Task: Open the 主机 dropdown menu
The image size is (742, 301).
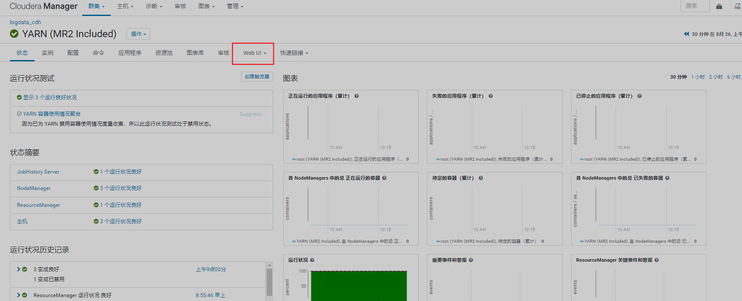Action: pos(125,6)
